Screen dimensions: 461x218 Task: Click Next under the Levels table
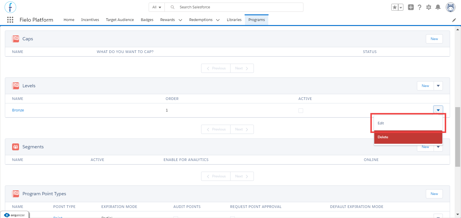pos(242,129)
